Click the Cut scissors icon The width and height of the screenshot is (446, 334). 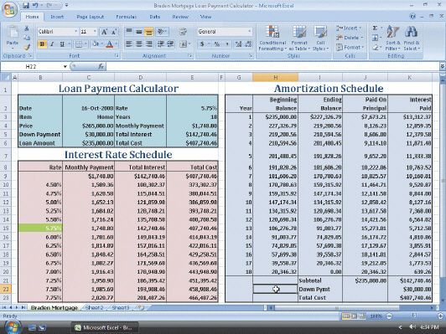point(27,28)
